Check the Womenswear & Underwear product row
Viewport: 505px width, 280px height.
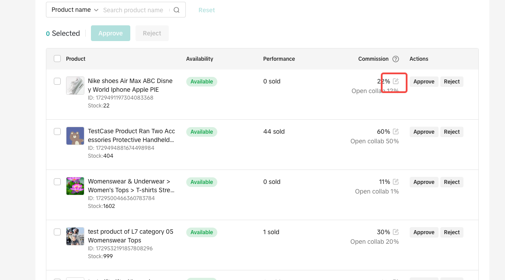pyautogui.click(x=57, y=182)
